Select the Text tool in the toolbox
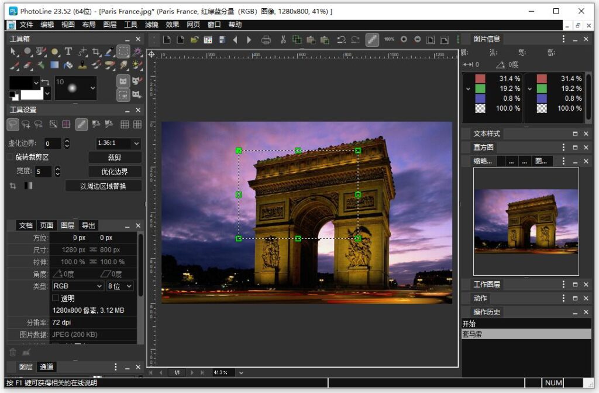This screenshot has height=393, width=599. coord(68,52)
